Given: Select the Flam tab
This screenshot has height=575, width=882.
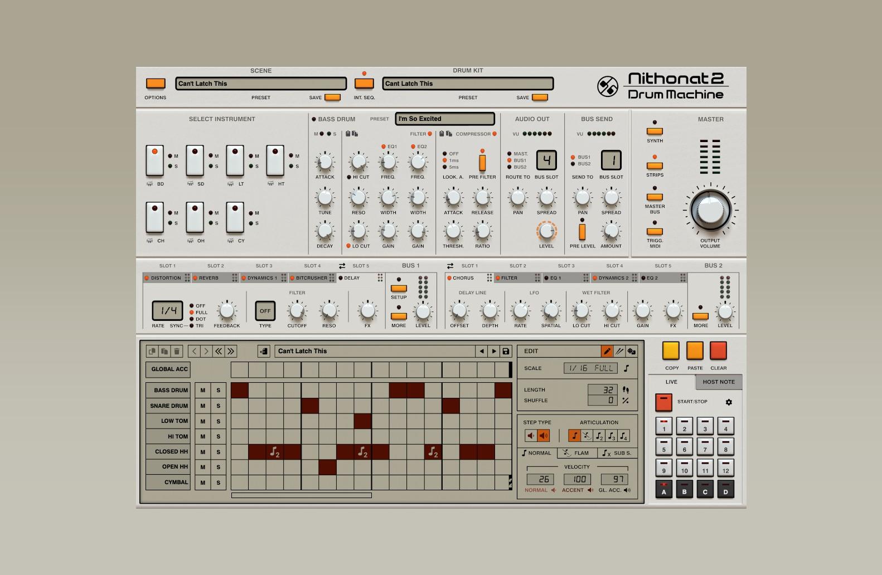Looking at the screenshot, I should [576, 453].
